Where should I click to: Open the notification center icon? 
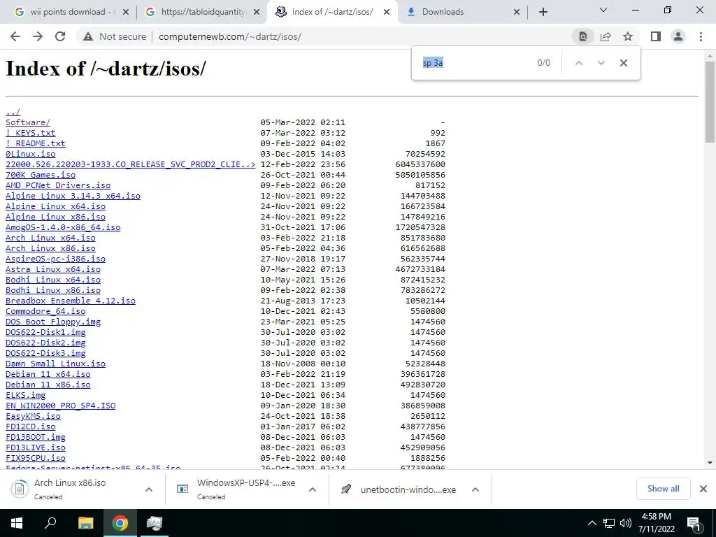tap(694, 524)
